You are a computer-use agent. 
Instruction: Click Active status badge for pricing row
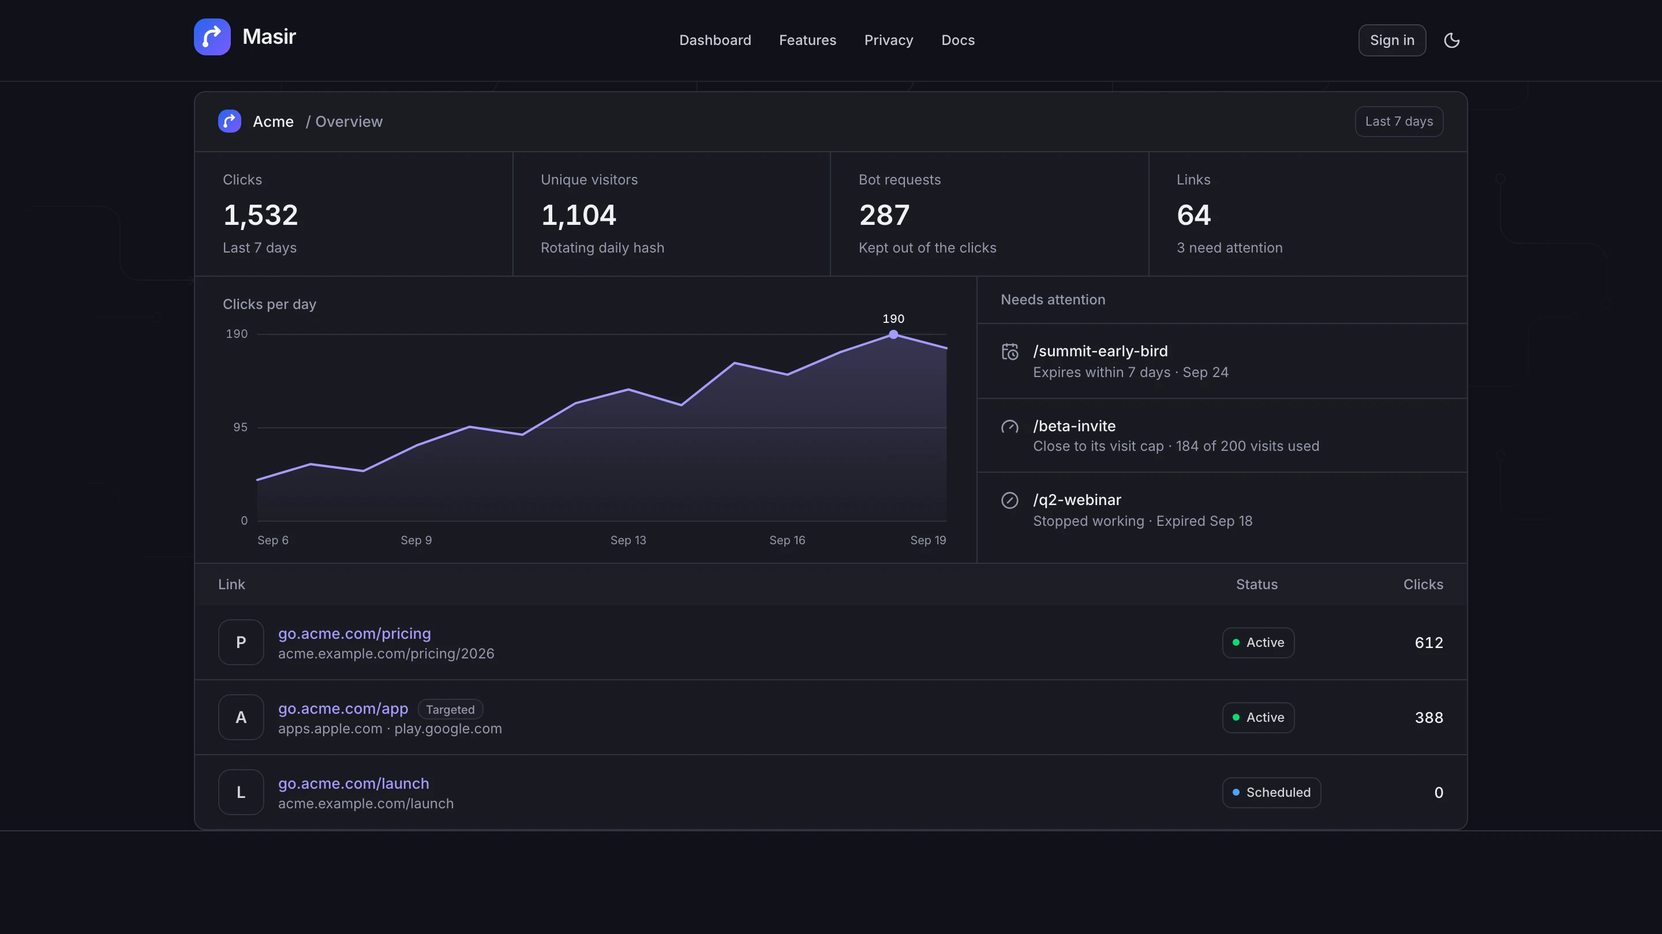[1258, 643]
